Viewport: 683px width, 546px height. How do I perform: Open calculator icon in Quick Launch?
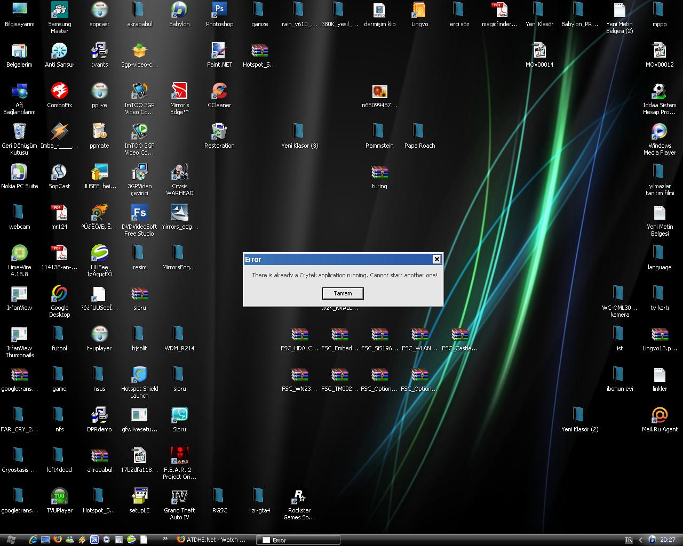(119, 540)
